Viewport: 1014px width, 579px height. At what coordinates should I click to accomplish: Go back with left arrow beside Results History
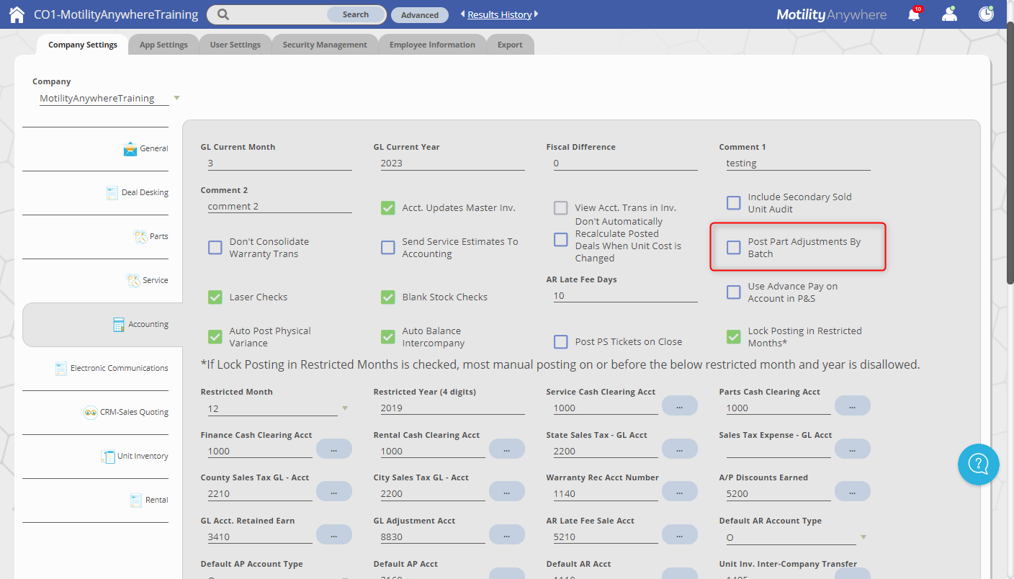click(x=463, y=14)
